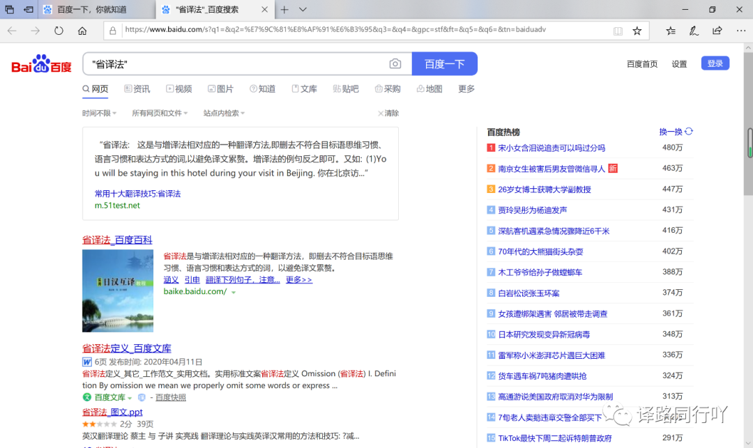Expand the 时间不限 filter dropdown
Screen dimensions: 753x448
point(100,113)
